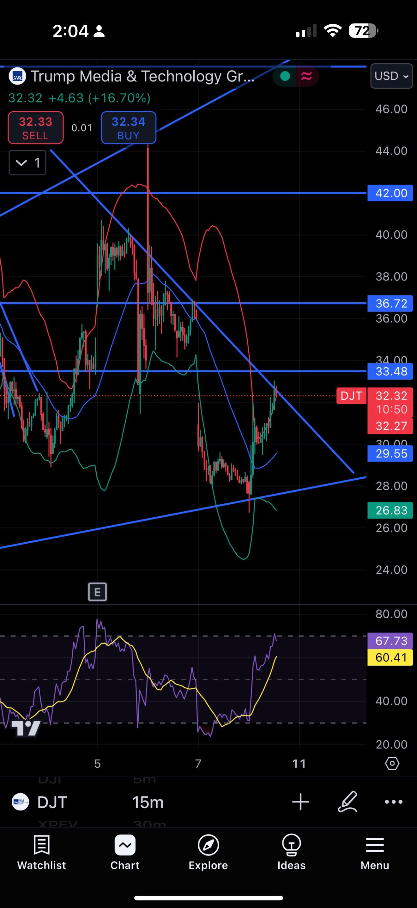Tap the 60.41 RSI moving average label
The height and width of the screenshot is (908, 417).
coord(390,657)
